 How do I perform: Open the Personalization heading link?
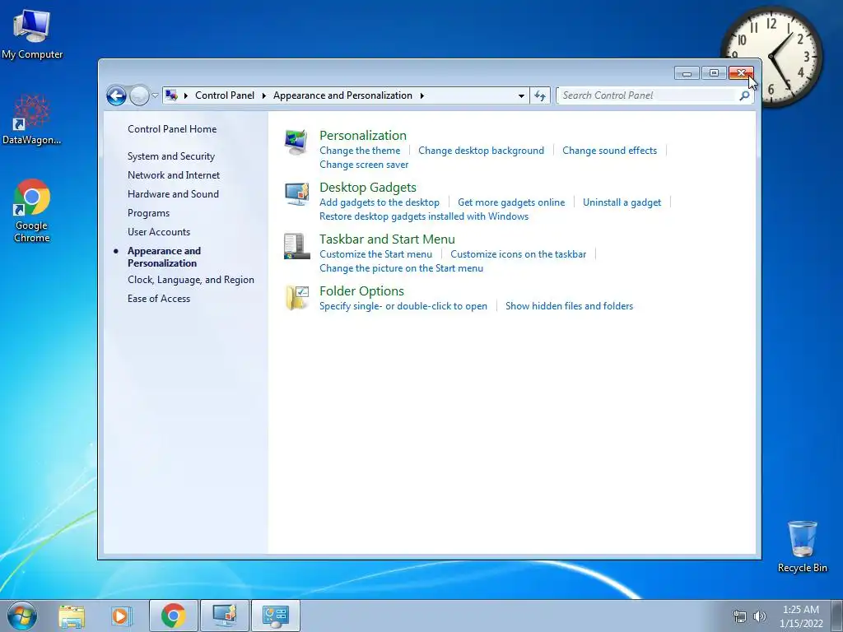(x=363, y=136)
